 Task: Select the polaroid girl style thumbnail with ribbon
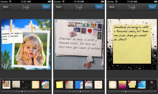point(6,85)
